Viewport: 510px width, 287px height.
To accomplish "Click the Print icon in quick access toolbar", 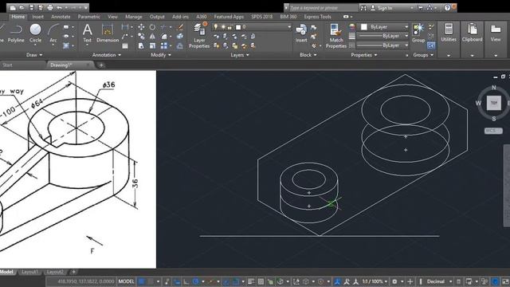I will [49, 7].
